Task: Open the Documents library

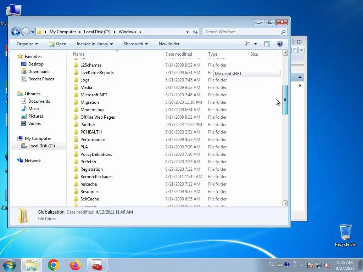Action: [x=36, y=101]
